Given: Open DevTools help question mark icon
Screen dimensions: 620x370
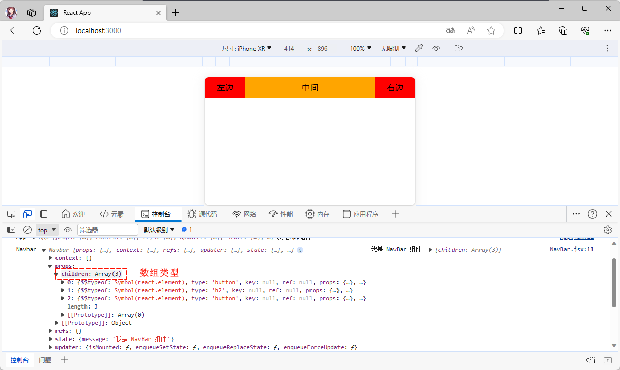Looking at the screenshot, I should click(593, 214).
